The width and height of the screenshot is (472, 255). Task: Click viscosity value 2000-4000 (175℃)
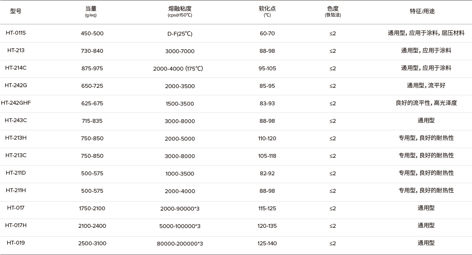coord(178,69)
